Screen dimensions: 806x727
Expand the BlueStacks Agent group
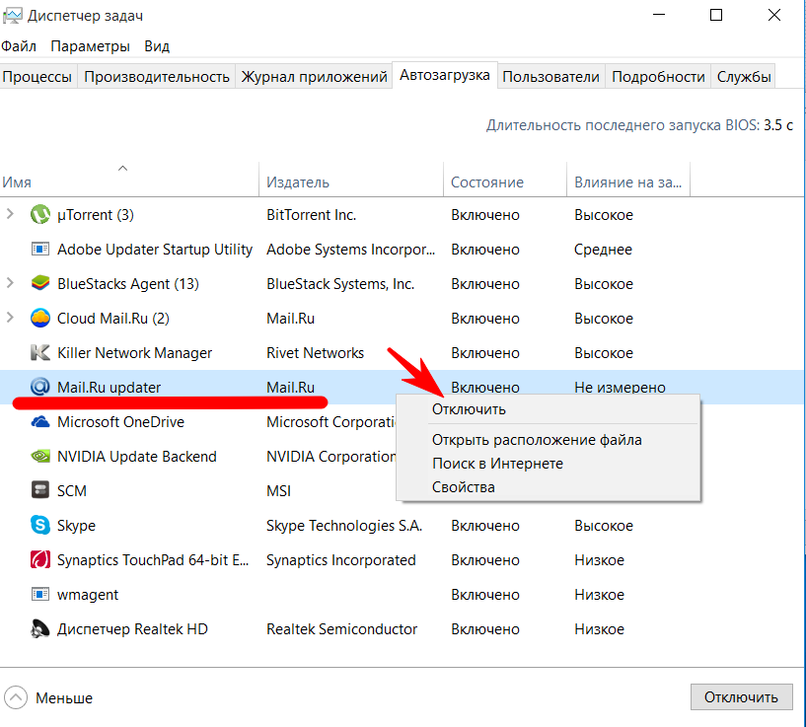point(11,284)
